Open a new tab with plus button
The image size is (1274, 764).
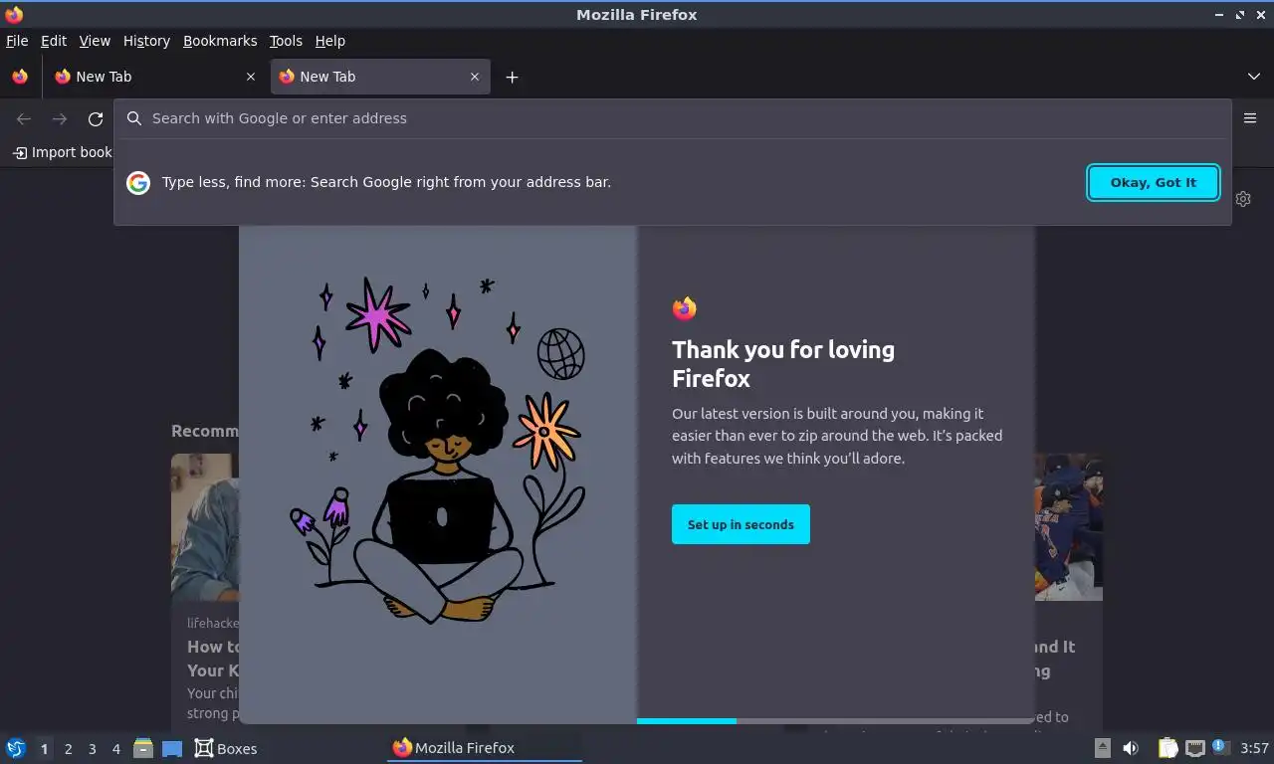click(512, 77)
